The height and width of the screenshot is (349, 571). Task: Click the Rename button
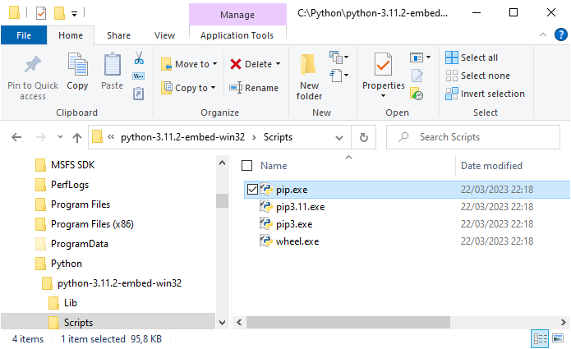[254, 88]
